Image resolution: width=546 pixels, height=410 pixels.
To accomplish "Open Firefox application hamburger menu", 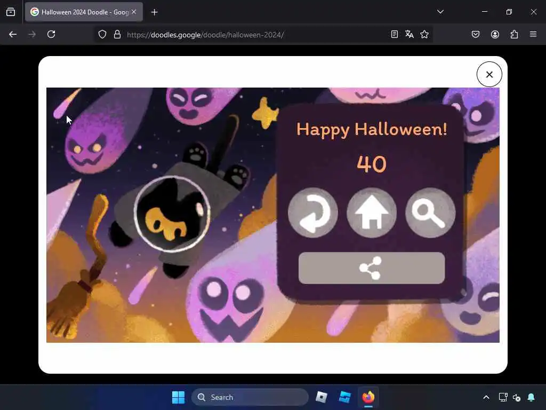I will click(x=533, y=34).
